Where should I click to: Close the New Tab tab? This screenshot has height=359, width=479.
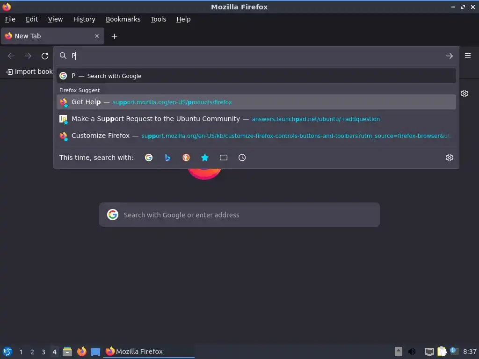97,36
